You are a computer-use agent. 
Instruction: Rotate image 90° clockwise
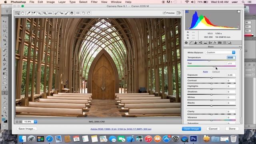89,13
